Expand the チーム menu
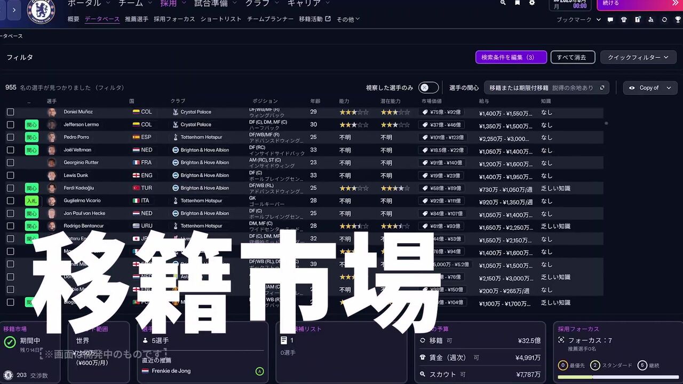683x384 pixels. click(134, 4)
